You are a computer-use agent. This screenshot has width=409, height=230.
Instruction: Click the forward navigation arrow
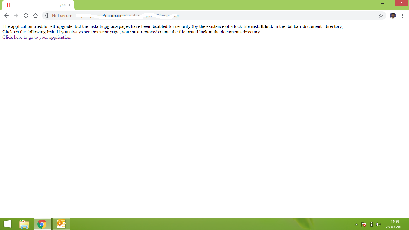16,16
